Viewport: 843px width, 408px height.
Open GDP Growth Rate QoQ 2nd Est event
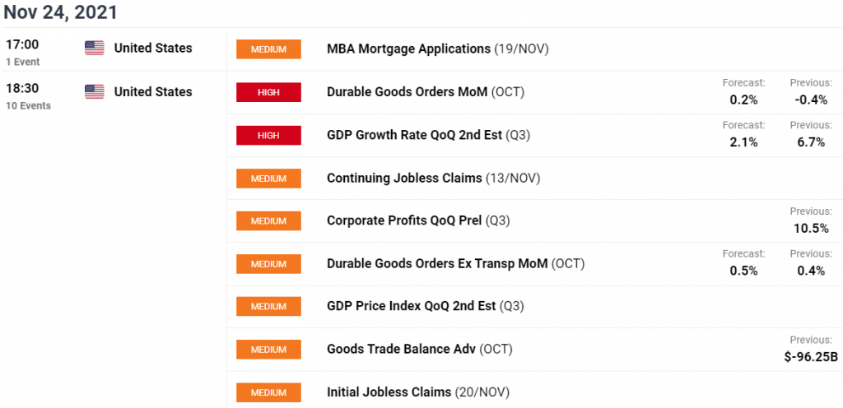pos(428,135)
